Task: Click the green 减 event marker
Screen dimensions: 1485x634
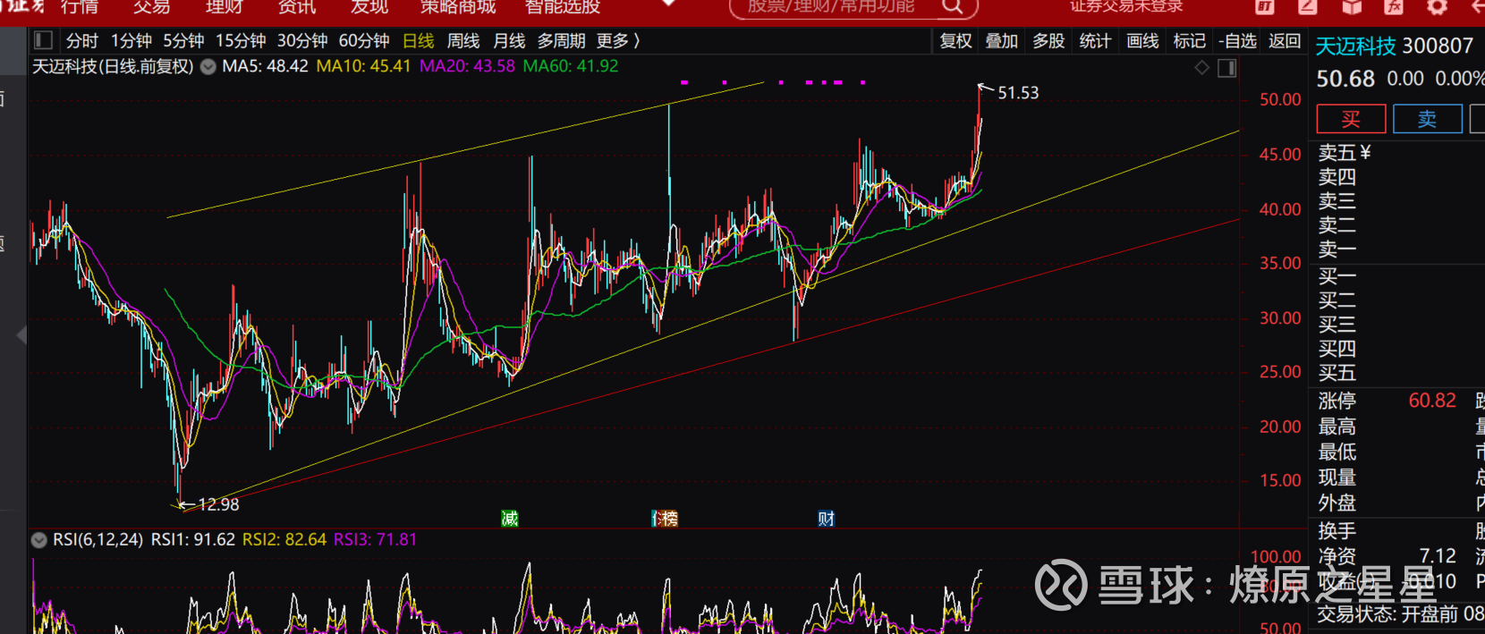Action: pyautogui.click(x=509, y=519)
